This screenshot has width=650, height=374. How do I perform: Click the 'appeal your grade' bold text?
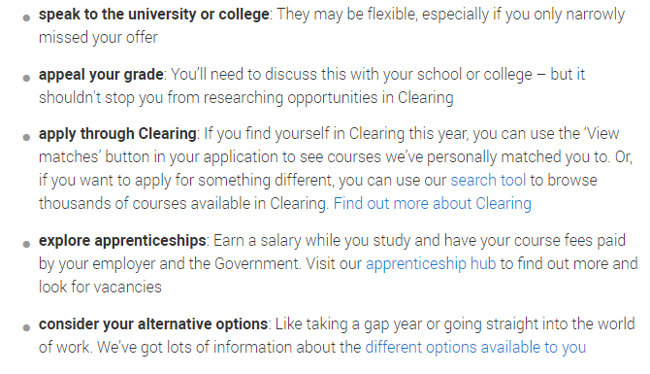pos(101,75)
